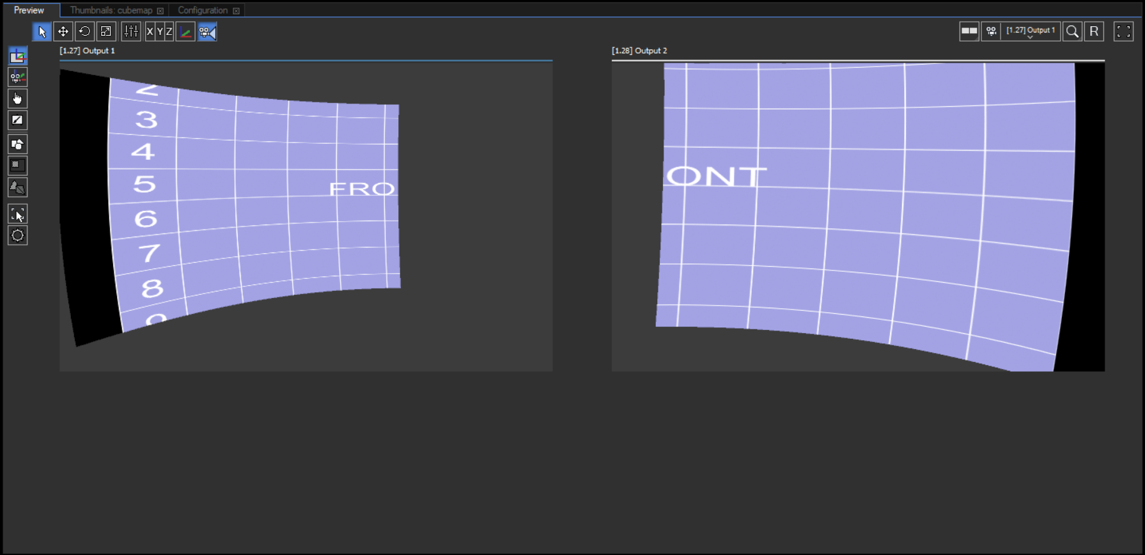Pick the scale tool
The height and width of the screenshot is (555, 1145).
pos(106,31)
